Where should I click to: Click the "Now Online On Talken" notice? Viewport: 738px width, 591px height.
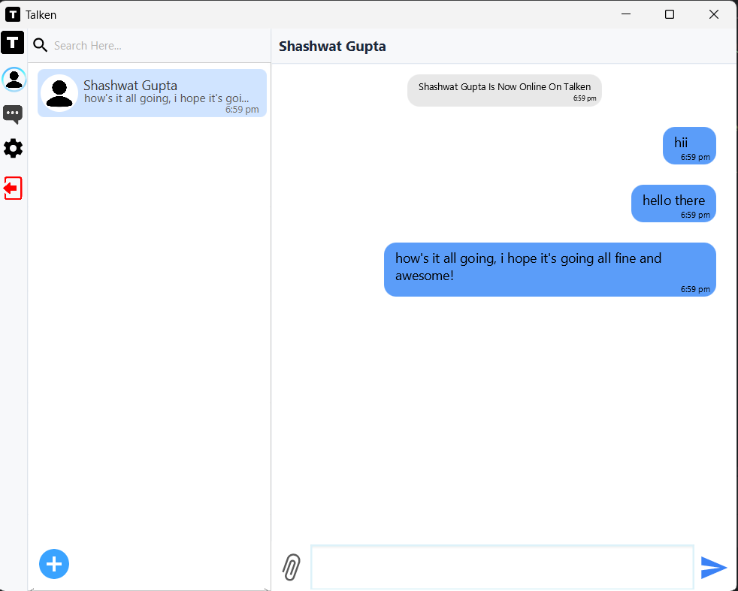pyautogui.click(x=504, y=90)
